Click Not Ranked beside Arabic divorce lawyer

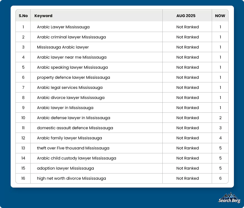187,98
